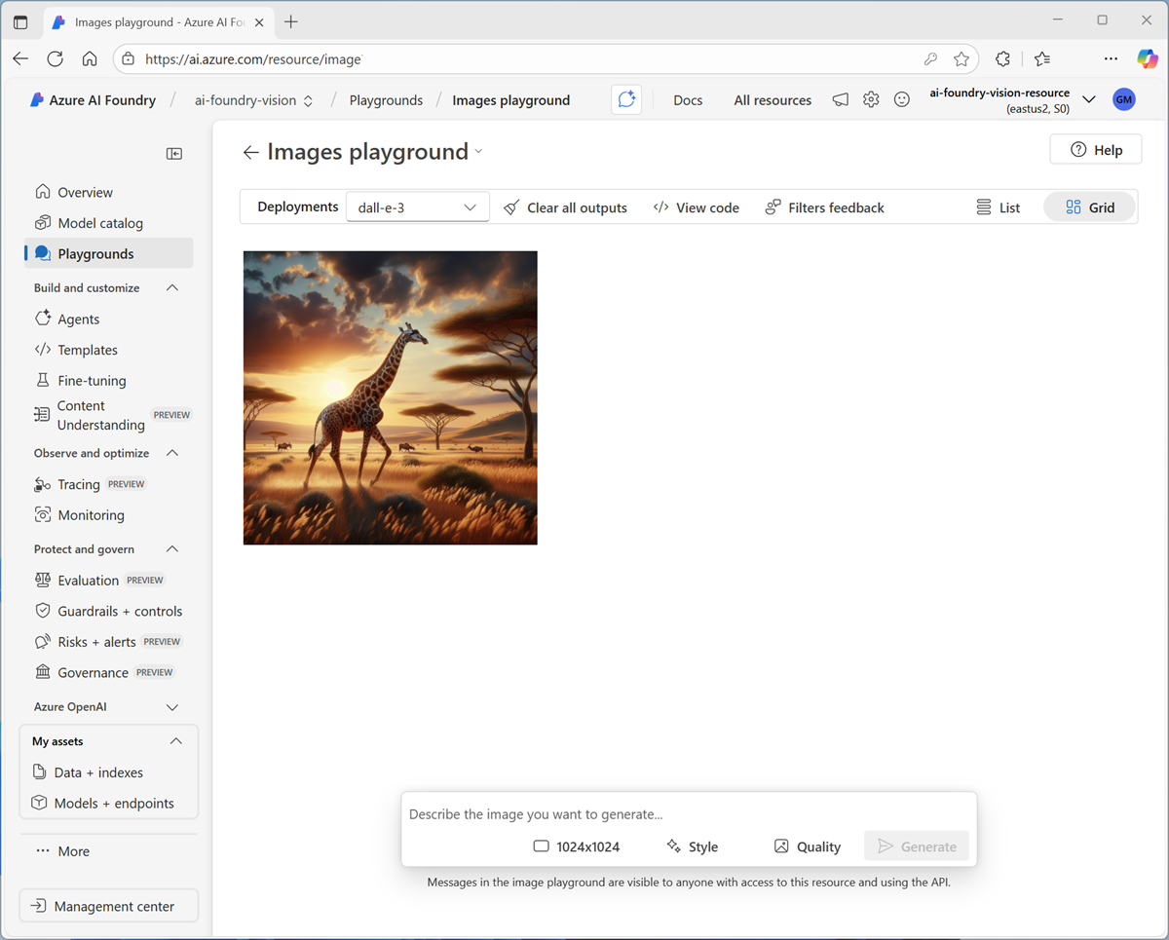Open the settings gear icon in header

coord(871,99)
